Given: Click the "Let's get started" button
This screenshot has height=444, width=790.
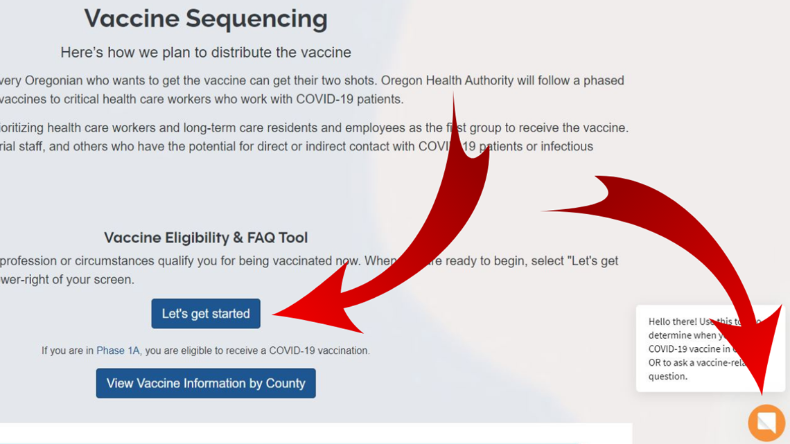Looking at the screenshot, I should [x=206, y=314].
